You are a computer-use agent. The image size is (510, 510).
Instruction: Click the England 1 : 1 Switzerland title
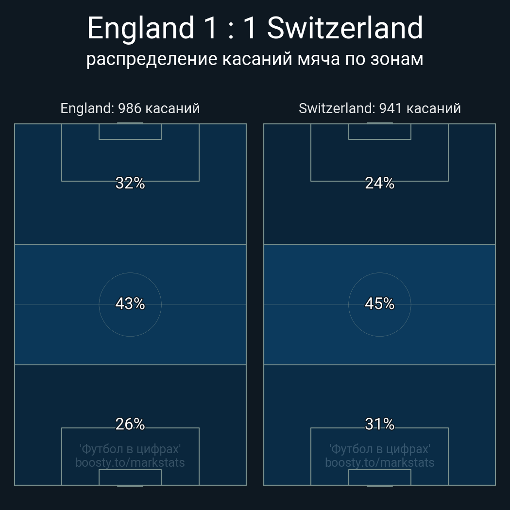tap(255, 28)
